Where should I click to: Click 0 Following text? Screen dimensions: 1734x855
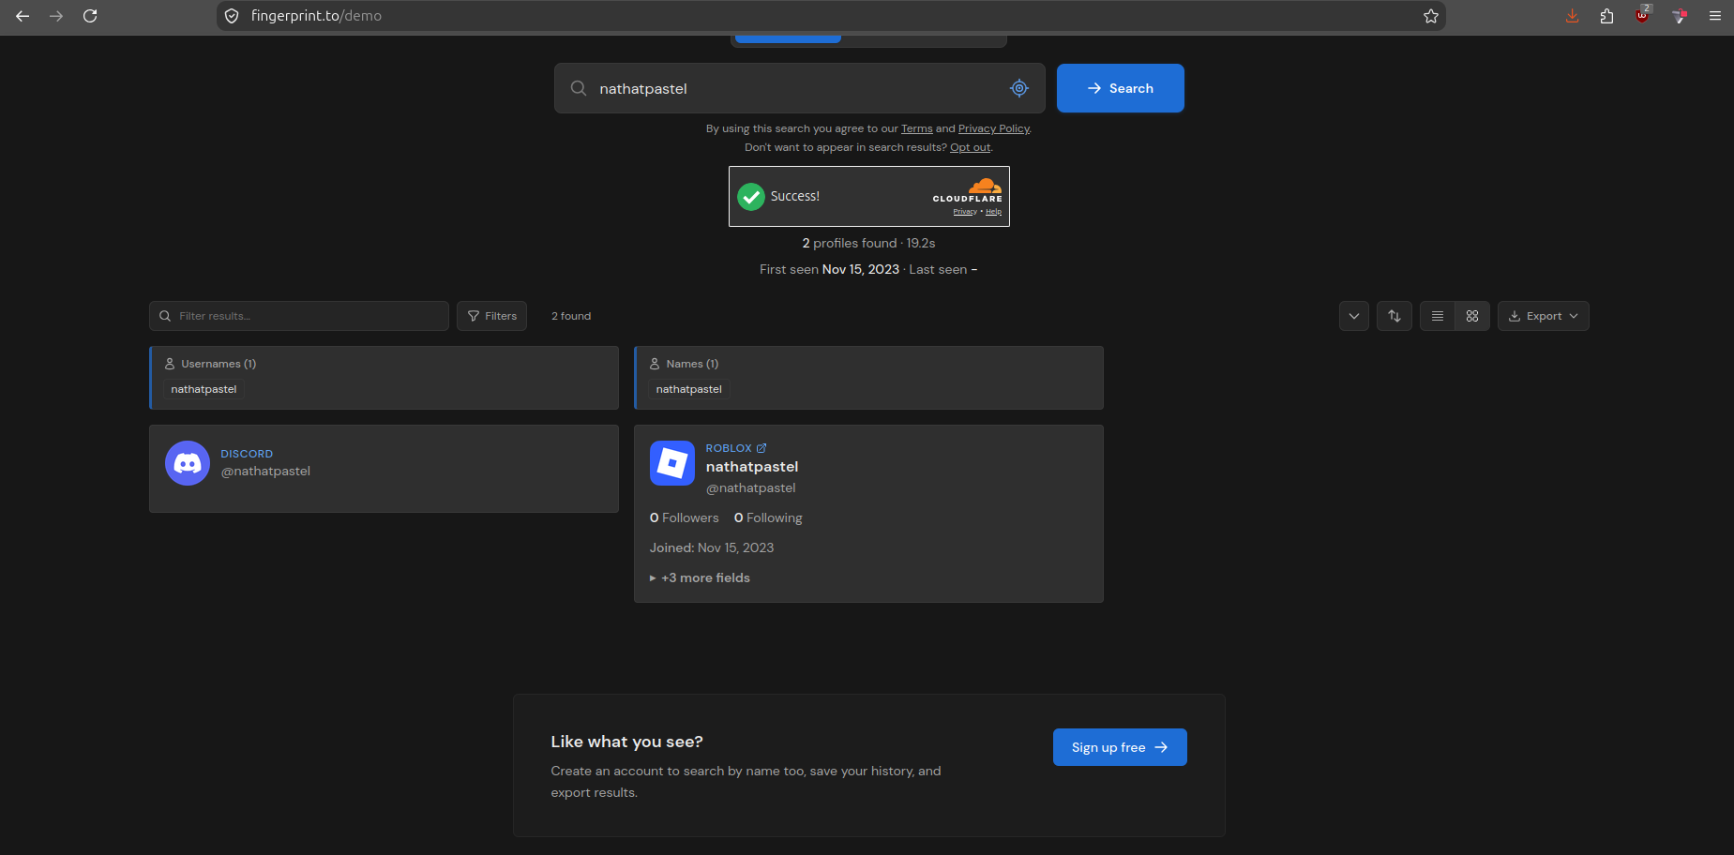tap(768, 517)
